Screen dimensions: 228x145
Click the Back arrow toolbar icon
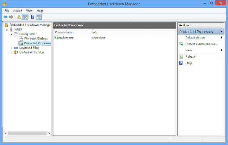point(5,17)
